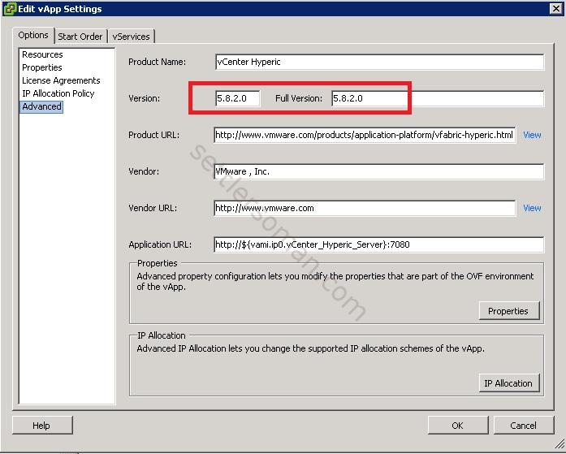Click the vApp icon in title bar
Screen dimensions: 566x454
click(9, 8)
